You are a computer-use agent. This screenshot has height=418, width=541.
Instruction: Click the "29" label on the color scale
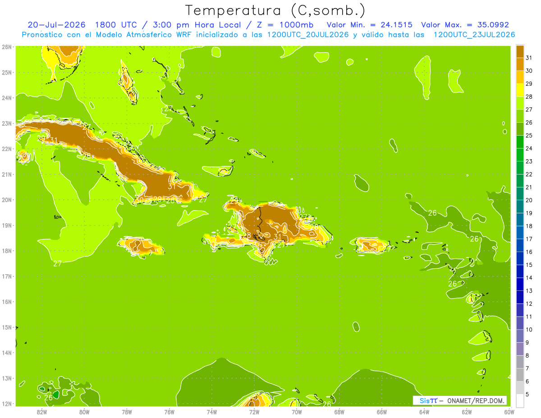[x=529, y=84]
